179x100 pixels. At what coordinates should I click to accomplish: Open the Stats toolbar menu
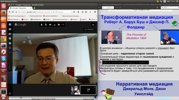point(83,19)
